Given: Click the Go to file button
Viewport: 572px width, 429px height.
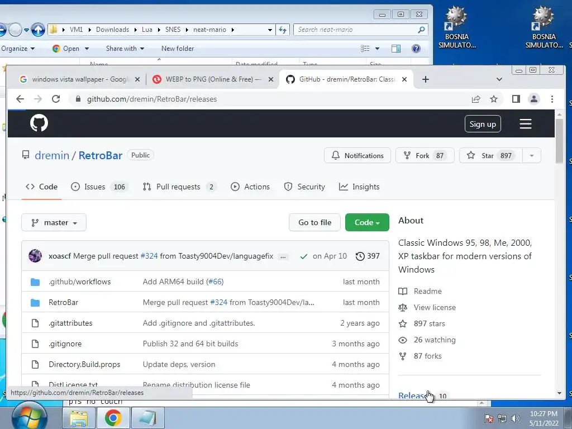Looking at the screenshot, I should (x=314, y=222).
